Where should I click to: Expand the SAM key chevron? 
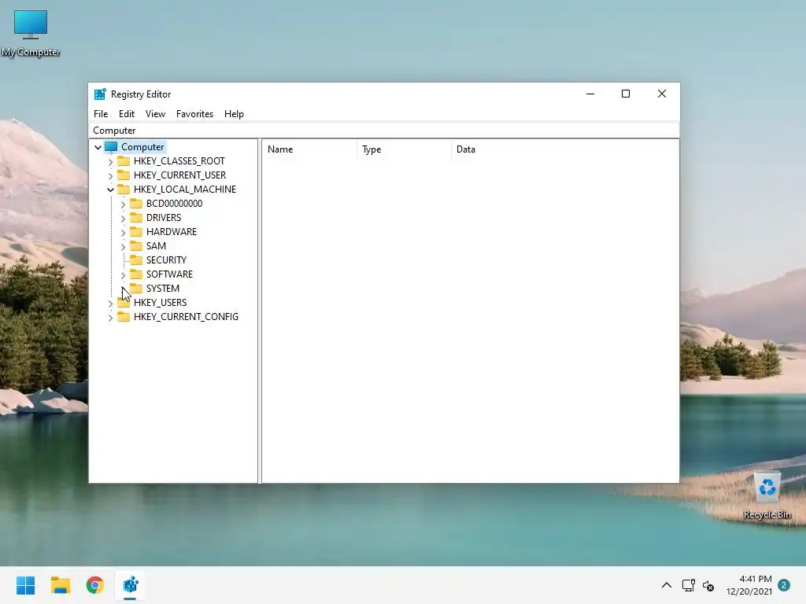(x=123, y=246)
